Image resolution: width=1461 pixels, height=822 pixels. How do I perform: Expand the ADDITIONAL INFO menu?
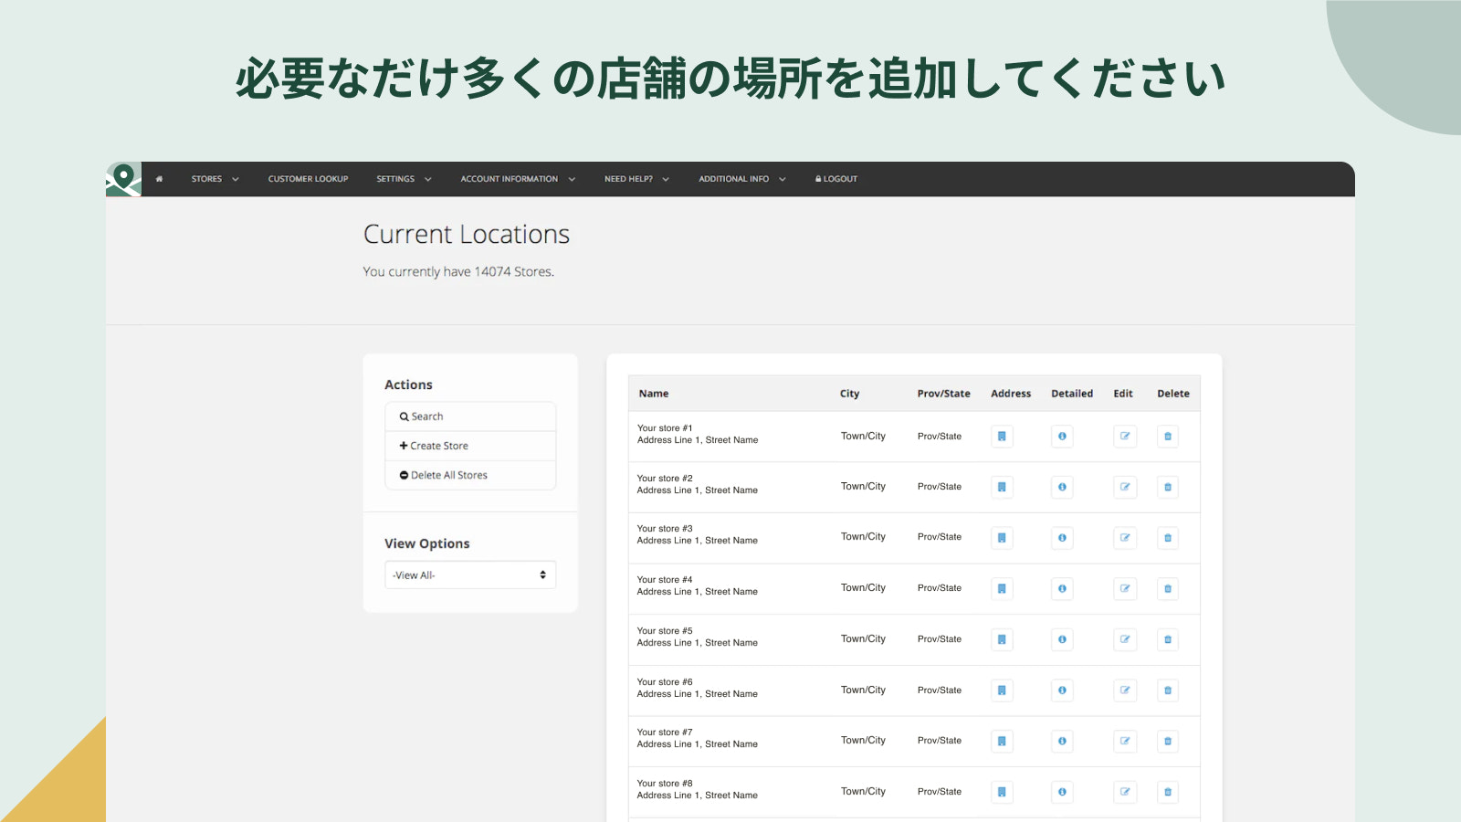tap(742, 179)
